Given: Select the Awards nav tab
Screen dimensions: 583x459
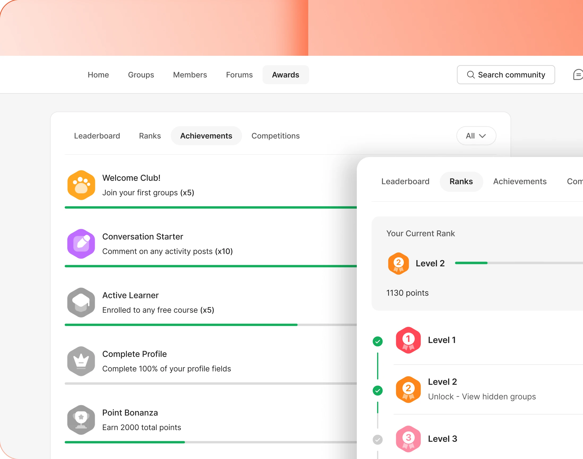Looking at the screenshot, I should click(286, 75).
